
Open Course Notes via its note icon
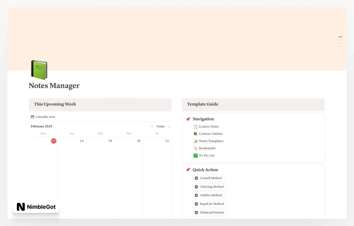pyautogui.click(x=195, y=127)
